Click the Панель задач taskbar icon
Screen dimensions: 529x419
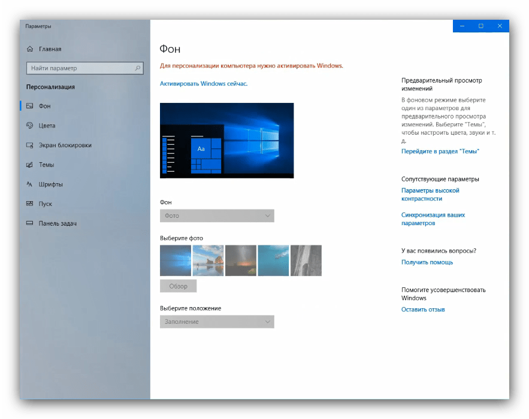[x=29, y=223]
